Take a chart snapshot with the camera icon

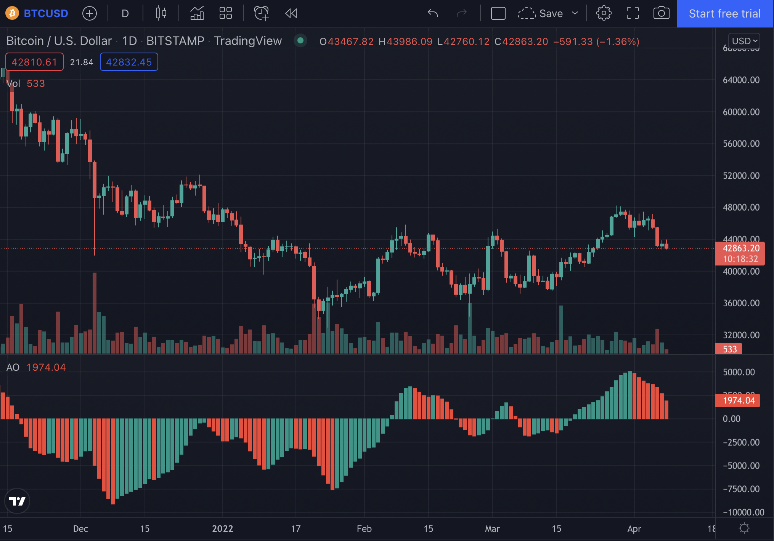(x=661, y=13)
